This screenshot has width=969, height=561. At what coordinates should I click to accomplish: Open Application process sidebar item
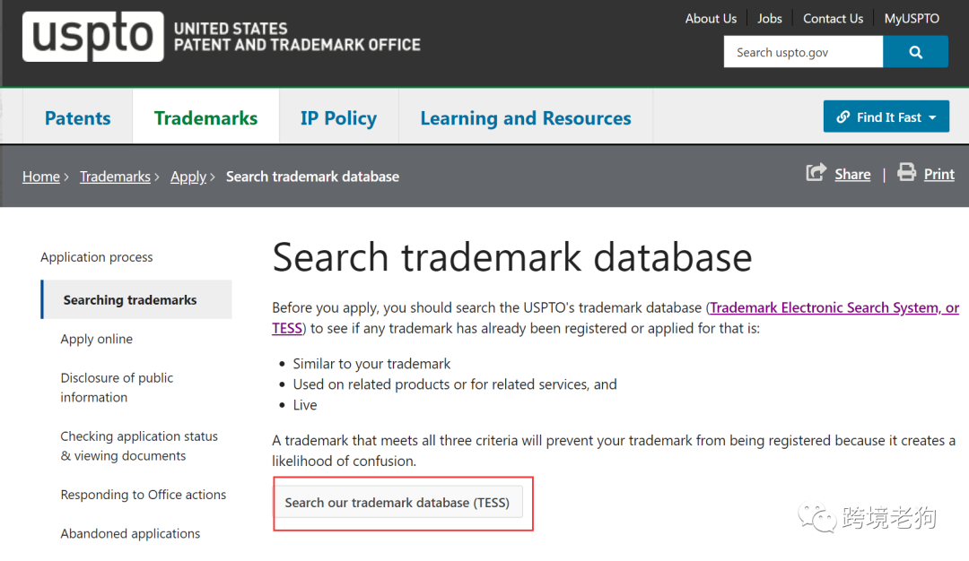(x=96, y=256)
